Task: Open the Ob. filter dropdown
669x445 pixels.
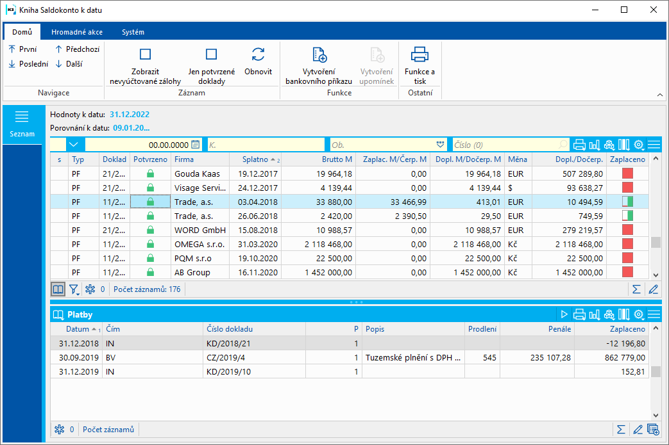Action: pyautogui.click(x=440, y=145)
